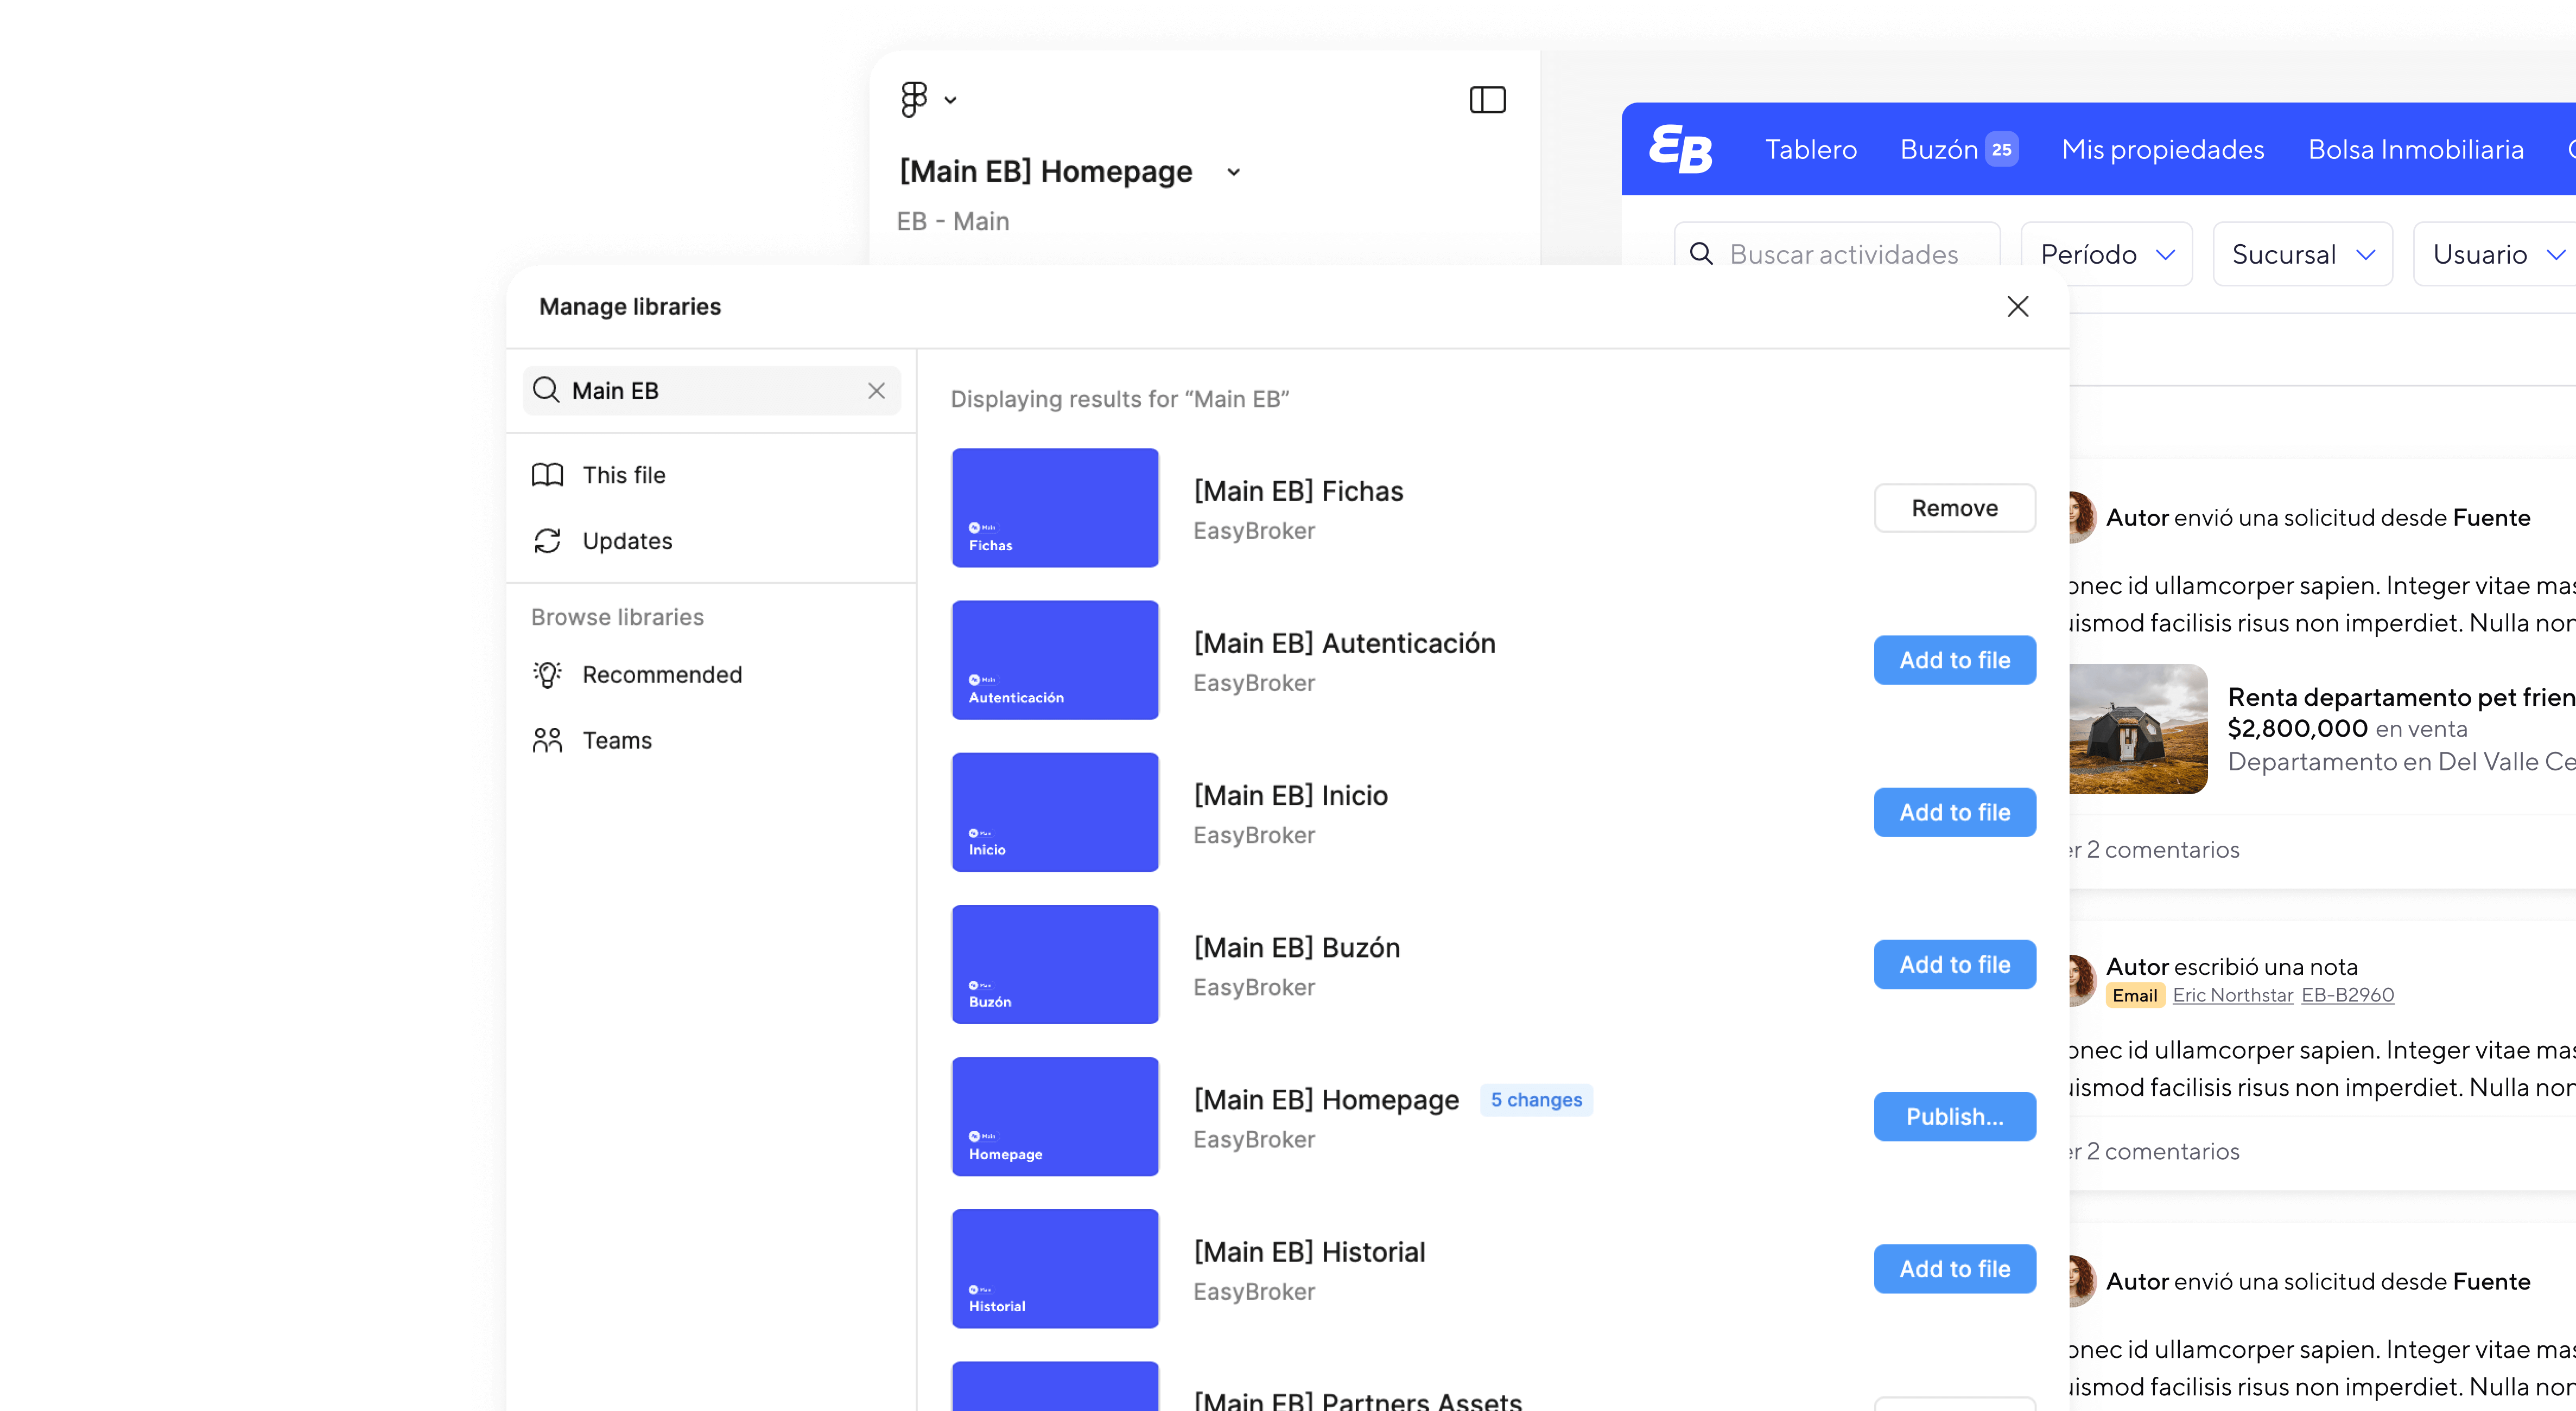Click Publish for Homepage library
Viewport: 2576px width, 1411px height.
pos(1954,1116)
